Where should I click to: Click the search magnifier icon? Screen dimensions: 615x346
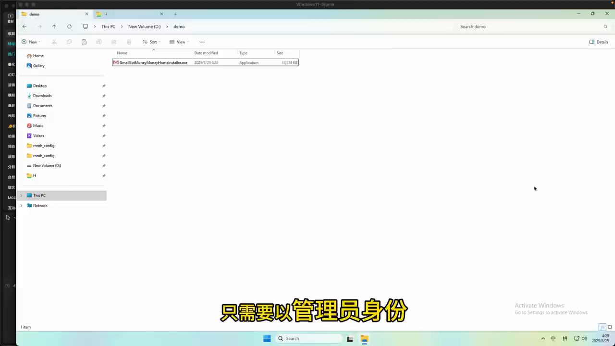point(605,26)
